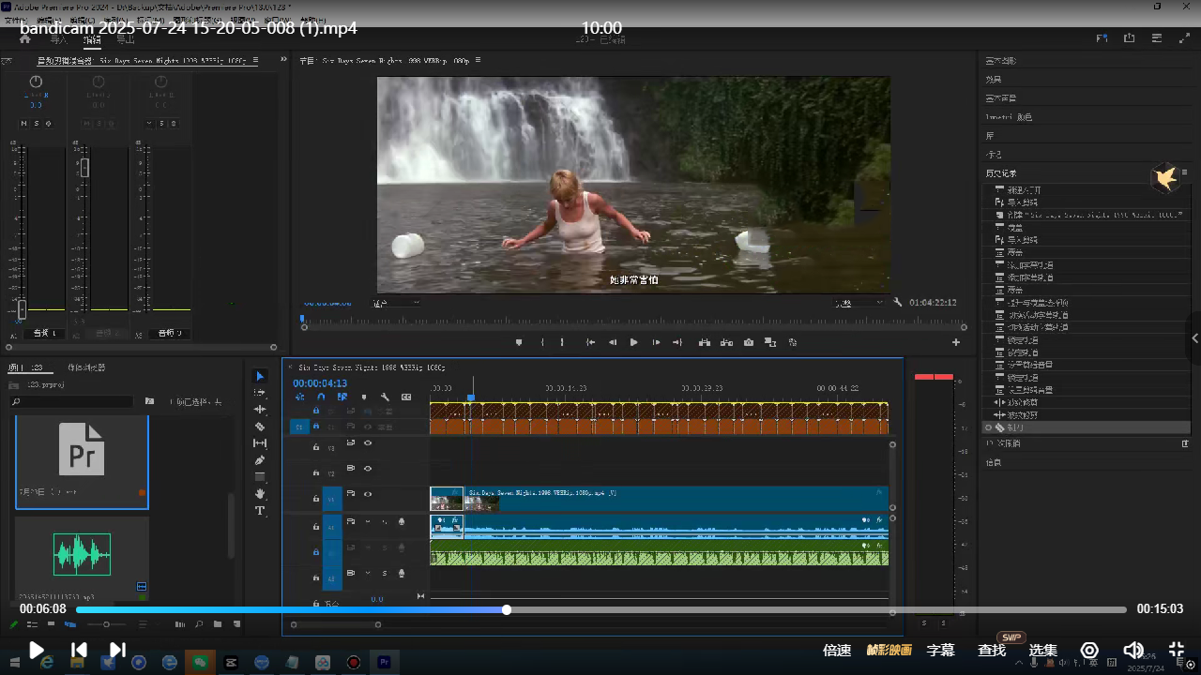Click the 选集 episode list button
1201x675 pixels.
pos(1043,650)
